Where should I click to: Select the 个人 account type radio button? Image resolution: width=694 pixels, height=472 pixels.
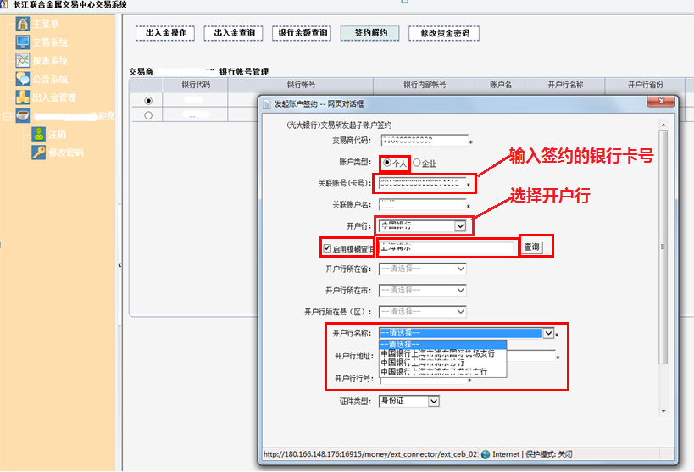387,163
